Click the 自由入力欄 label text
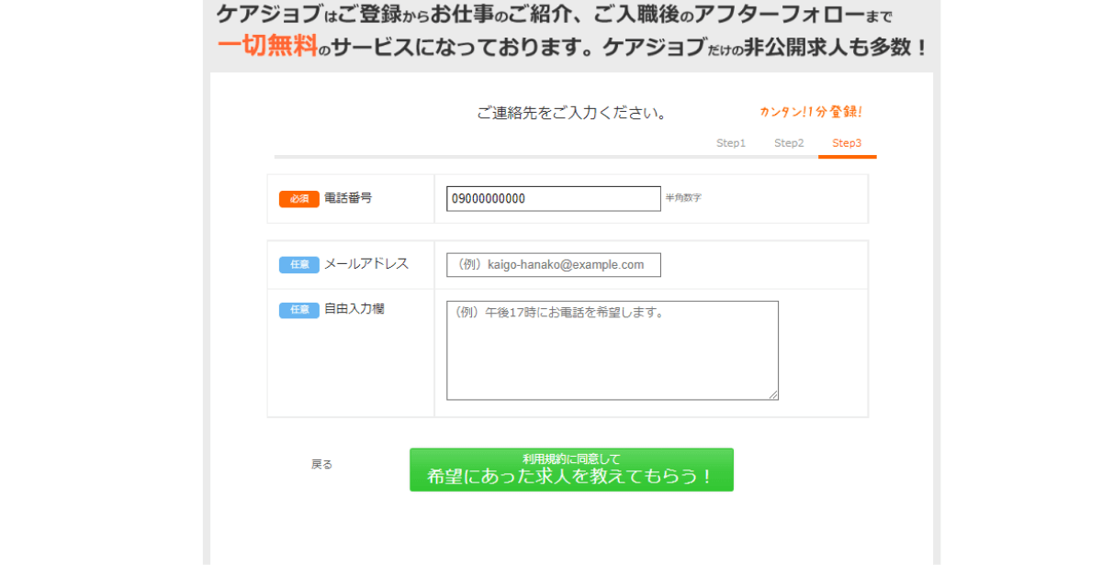The image size is (1102, 575). pyautogui.click(x=354, y=309)
